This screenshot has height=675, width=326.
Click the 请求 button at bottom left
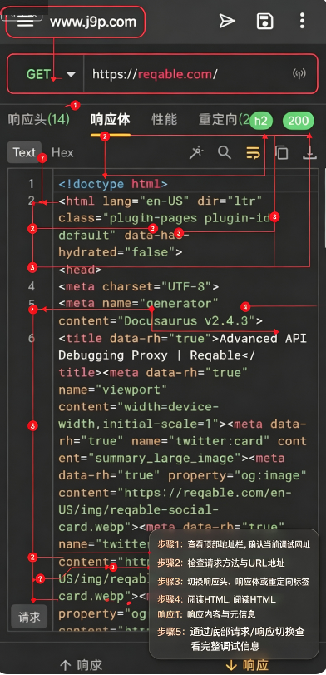[x=29, y=617]
